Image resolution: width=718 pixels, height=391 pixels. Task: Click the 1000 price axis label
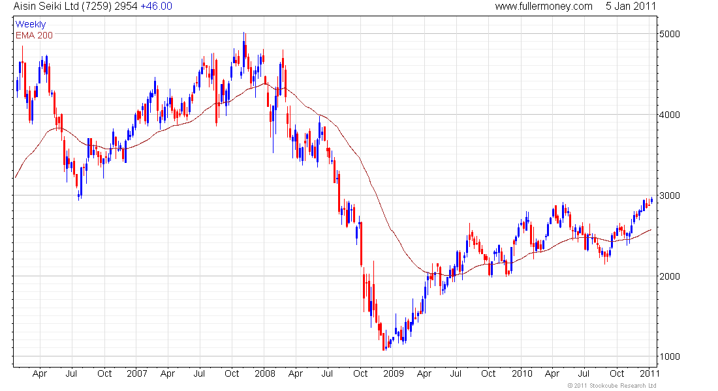coord(670,356)
